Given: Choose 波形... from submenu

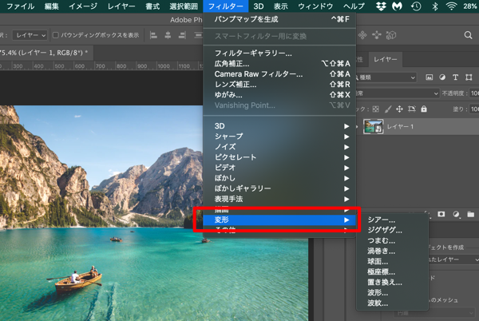Looking at the screenshot, I should (x=392, y=292).
